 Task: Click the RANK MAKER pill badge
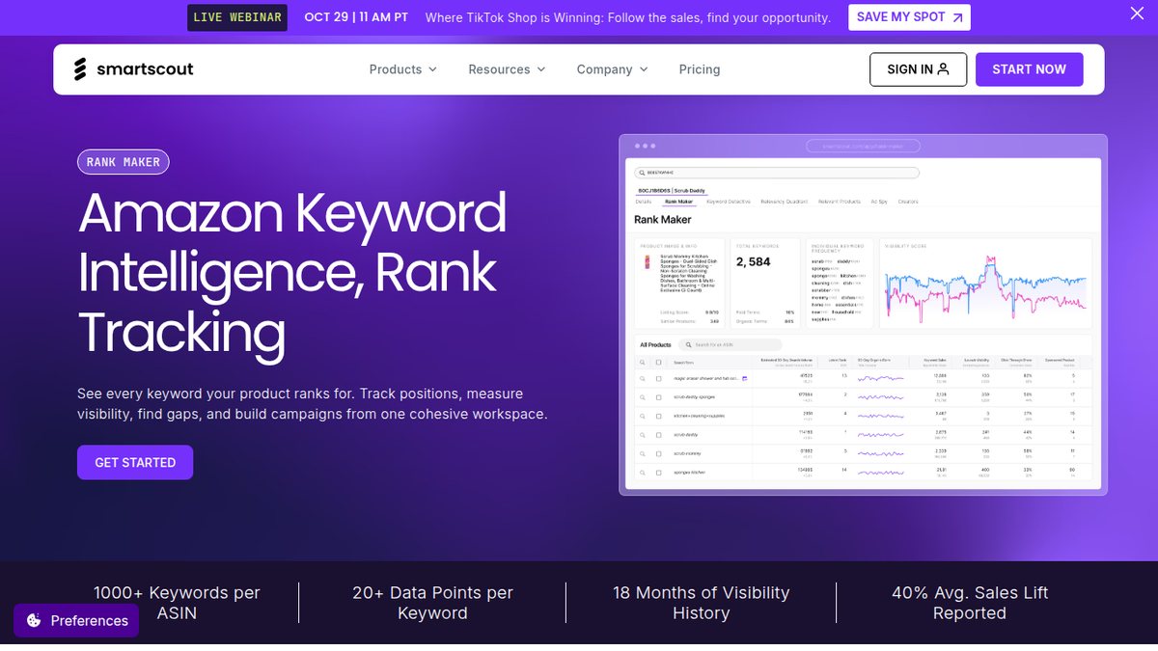[x=124, y=162]
